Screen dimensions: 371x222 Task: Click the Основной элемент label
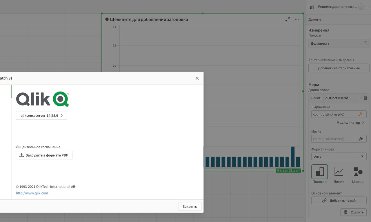click(x=327, y=193)
